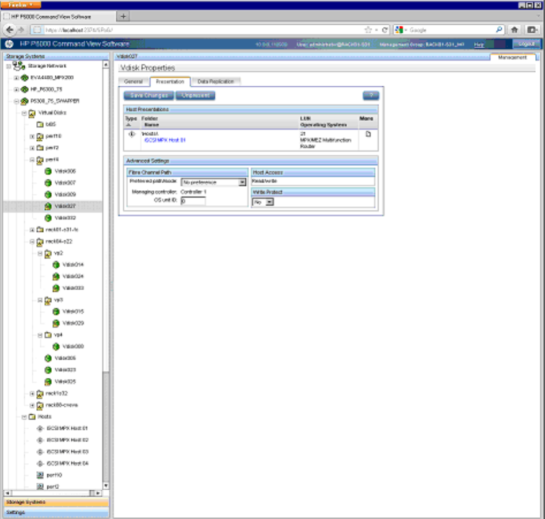
Task: Click the iSCSI MPX Host 02 tree icon
Action: point(40,440)
